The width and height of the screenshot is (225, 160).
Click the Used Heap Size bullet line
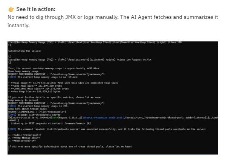(35, 86)
